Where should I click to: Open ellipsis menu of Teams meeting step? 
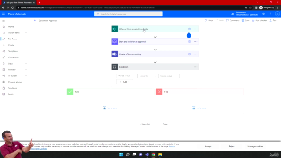coord(195,54)
